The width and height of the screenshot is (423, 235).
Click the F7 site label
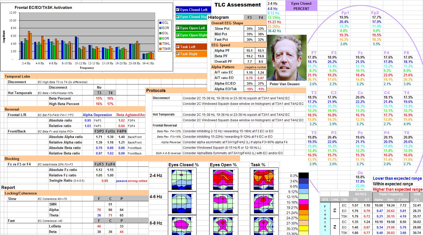pos(314,53)
